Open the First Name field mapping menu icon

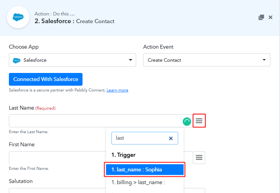[199, 157]
